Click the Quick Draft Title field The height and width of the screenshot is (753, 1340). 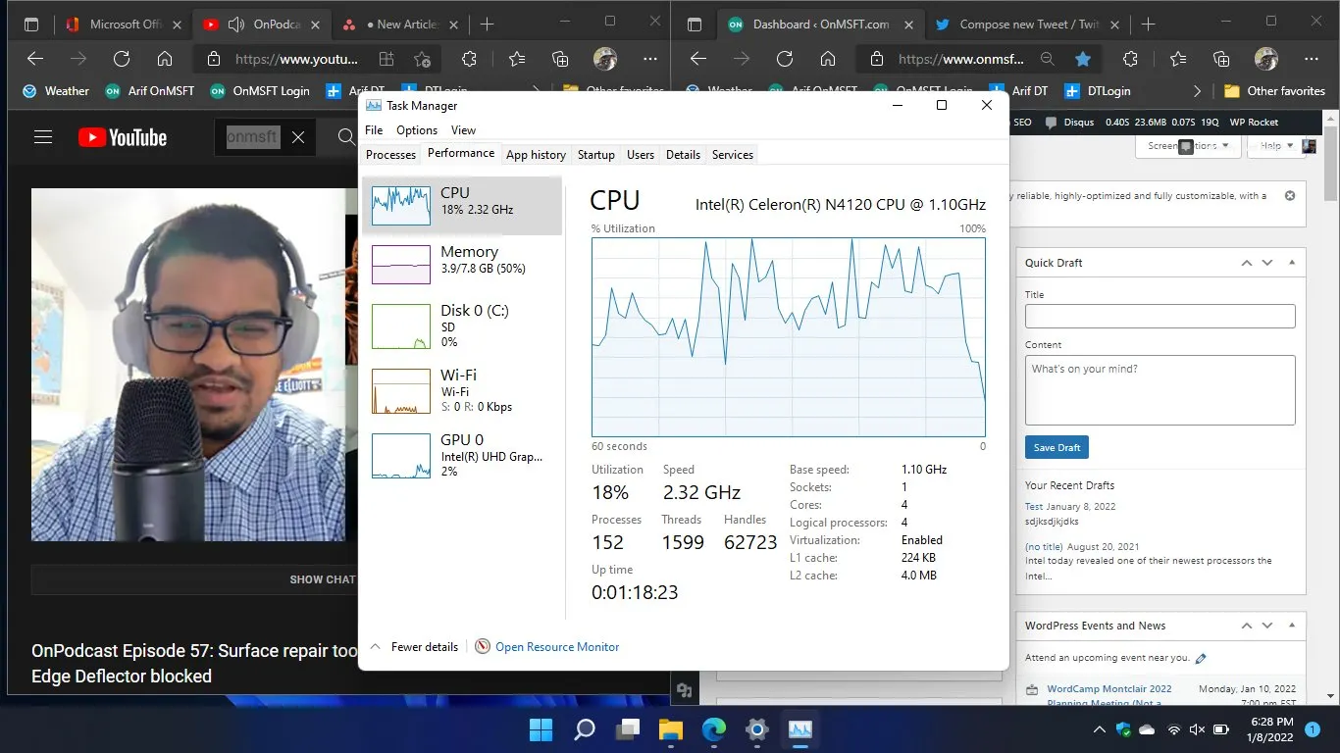[x=1160, y=316]
